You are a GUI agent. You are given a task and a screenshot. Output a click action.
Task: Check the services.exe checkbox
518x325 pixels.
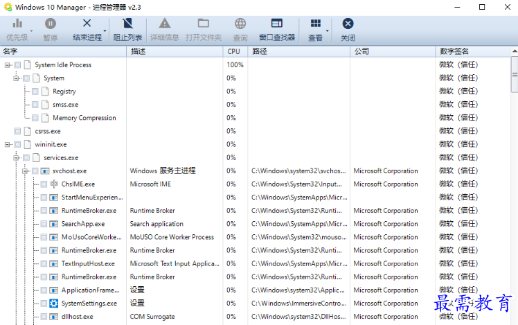coord(26,158)
